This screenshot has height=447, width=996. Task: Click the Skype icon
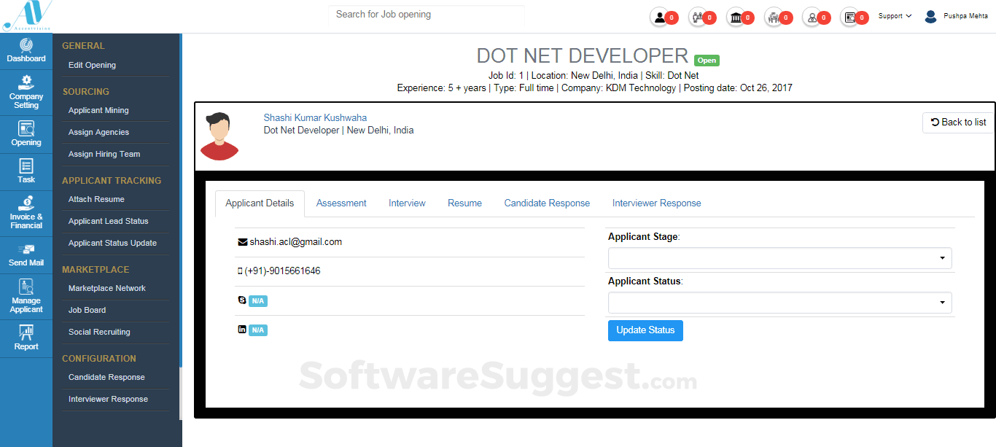pos(242,300)
